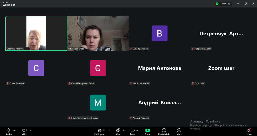Click muted mic icon beside small Zoom user label
The height and width of the screenshot is (136, 257).
pos(193,83)
